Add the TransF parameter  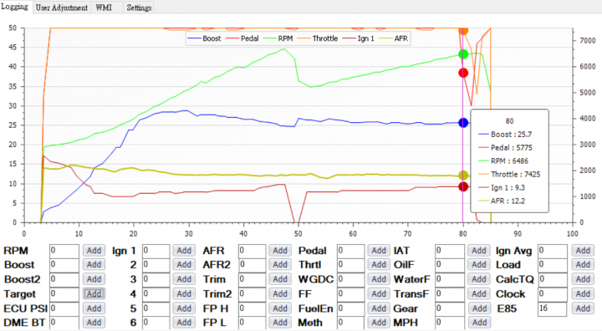pos(479,293)
